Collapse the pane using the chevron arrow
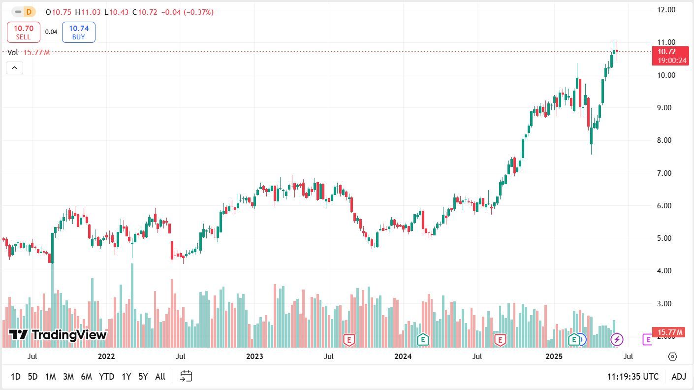Image resolution: width=694 pixels, height=390 pixels. click(14, 68)
